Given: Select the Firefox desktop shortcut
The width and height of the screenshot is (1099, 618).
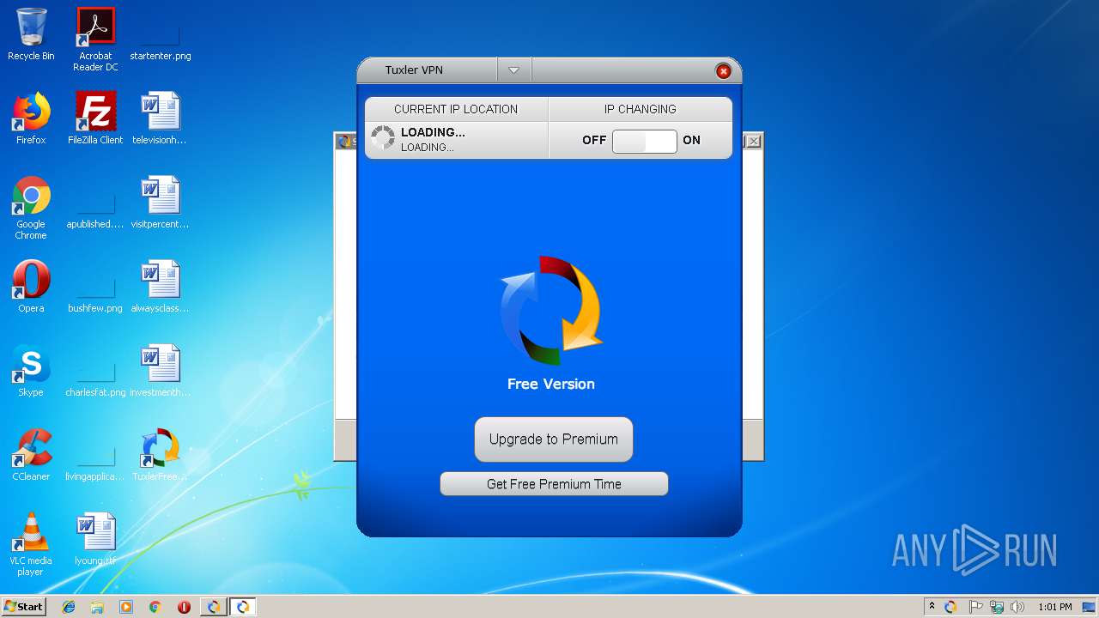Looking at the screenshot, I should tap(31, 119).
